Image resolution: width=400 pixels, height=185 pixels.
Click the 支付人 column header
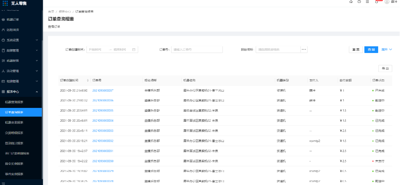(313, 80)
